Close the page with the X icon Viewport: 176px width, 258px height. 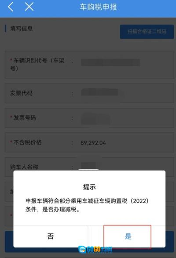pos(29,7)
